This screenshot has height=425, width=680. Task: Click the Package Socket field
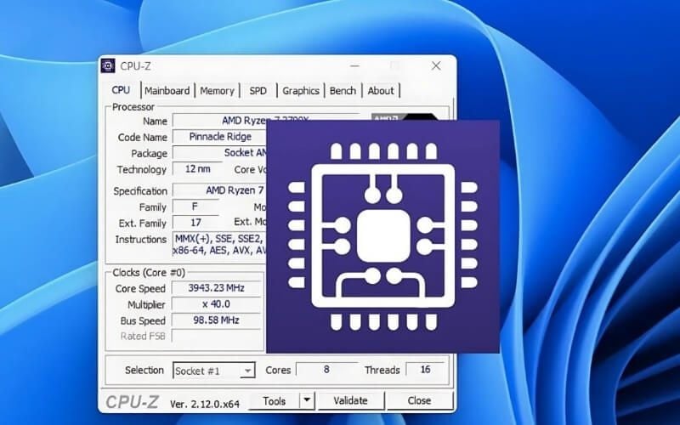pyautogui.click(x=219, y=153)
